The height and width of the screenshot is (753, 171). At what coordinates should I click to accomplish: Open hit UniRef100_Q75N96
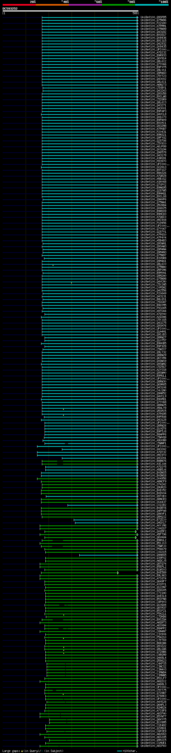coord(153,20)
